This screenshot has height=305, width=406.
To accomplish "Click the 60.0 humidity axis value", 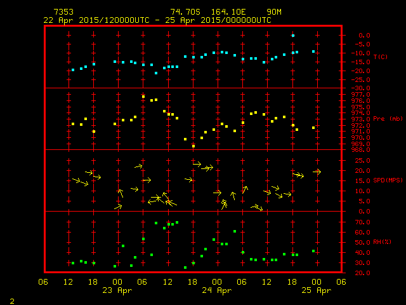I will coord(362,233).
